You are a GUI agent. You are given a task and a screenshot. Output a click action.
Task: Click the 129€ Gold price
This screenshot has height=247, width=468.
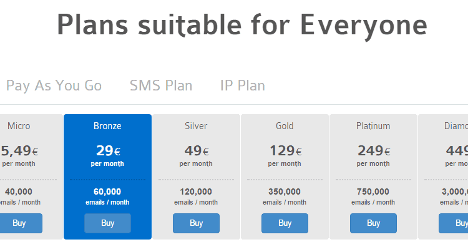click(286, 151)
